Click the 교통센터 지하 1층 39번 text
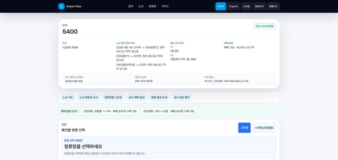Screen dimensions: 338x160 click(183, 59)
